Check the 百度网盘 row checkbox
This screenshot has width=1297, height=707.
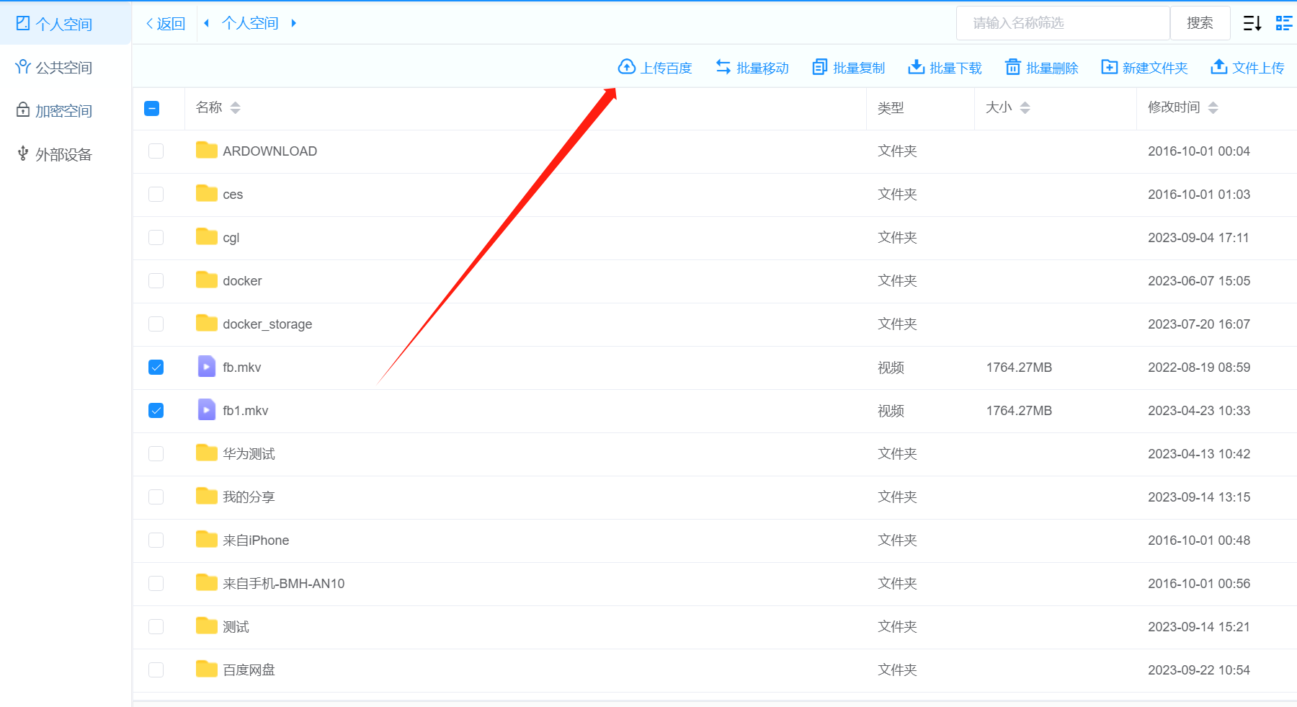156,670
